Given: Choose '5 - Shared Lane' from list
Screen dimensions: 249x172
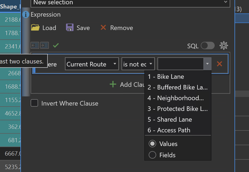Looking at the screenshot, I should [x=170, y=119].
